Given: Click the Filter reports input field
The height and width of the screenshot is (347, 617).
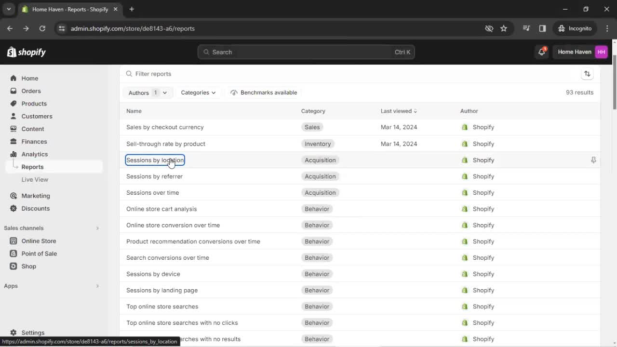Looking at the screenshot, I should click(x=349, y=74).
